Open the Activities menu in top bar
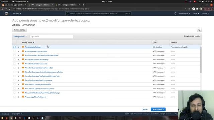Image resolution: width=214 pixels, height=120 pixels. 5,1
